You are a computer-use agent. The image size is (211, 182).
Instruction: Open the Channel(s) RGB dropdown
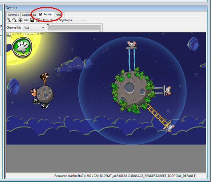(34, 28)
